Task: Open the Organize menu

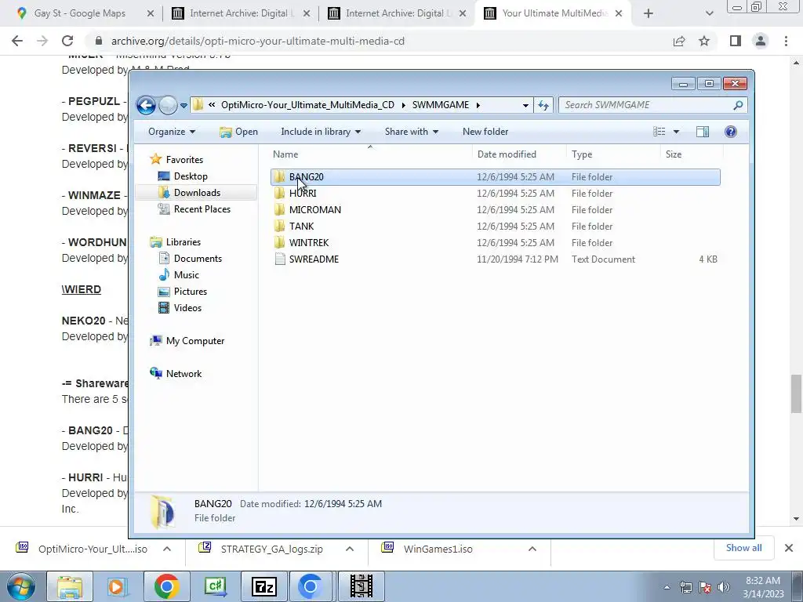Action: (172, 132)
